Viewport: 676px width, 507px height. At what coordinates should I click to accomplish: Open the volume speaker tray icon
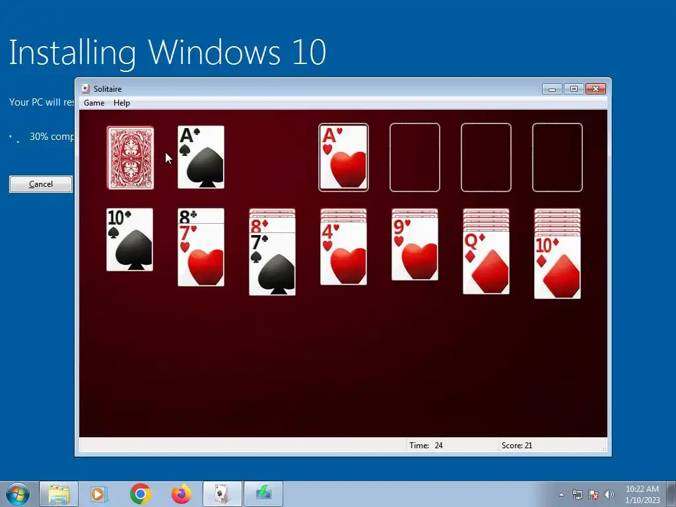point(609,494)
